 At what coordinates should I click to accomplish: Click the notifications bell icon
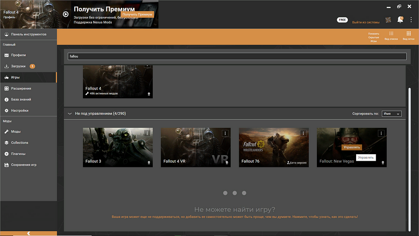pos(400,20)
